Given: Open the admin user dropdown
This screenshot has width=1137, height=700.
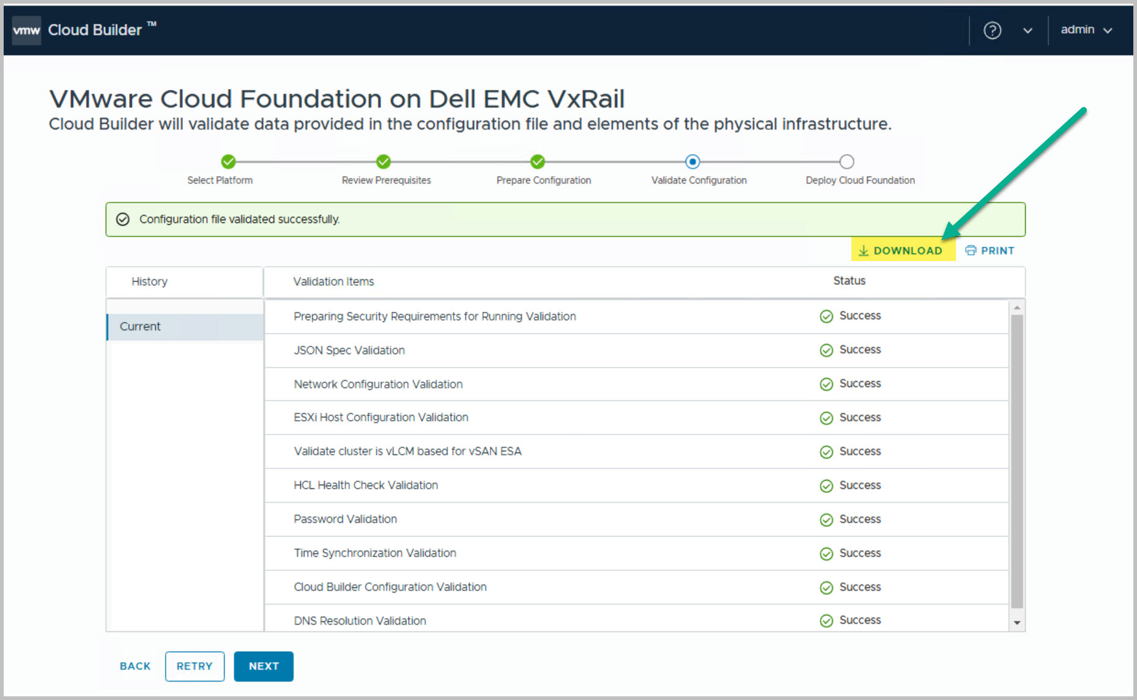Looking at the screenshot, I should (1086, 30).
